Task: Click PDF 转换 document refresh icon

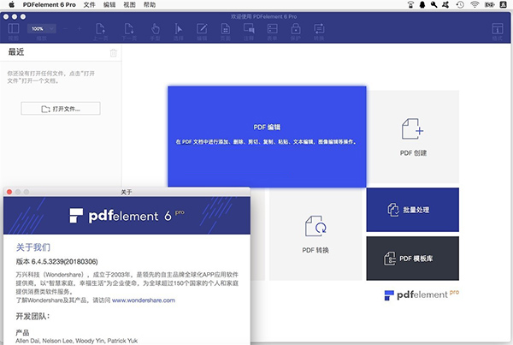Action: pyautogui.click(x=315, y=226)
